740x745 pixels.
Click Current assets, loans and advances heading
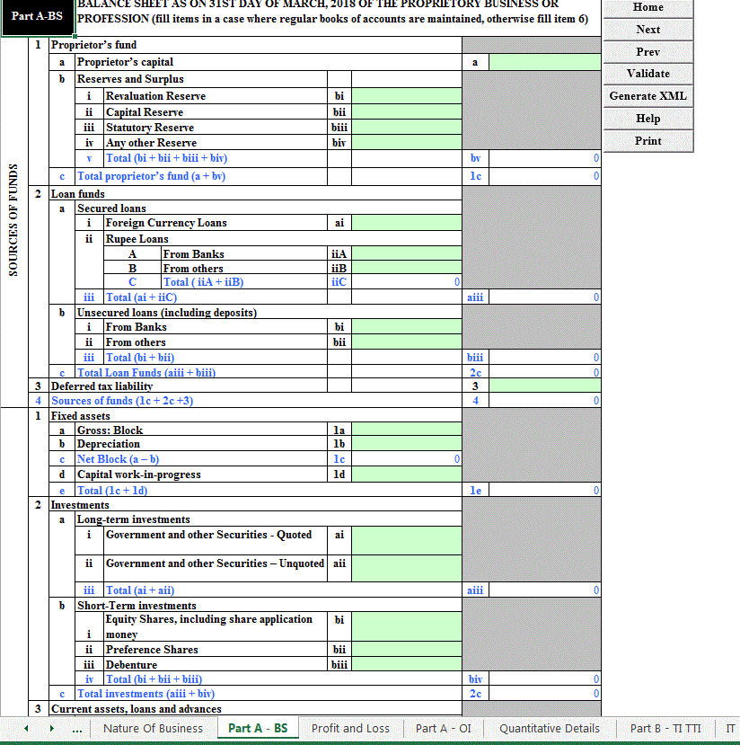pyautogui.click(x=137, y=709)
